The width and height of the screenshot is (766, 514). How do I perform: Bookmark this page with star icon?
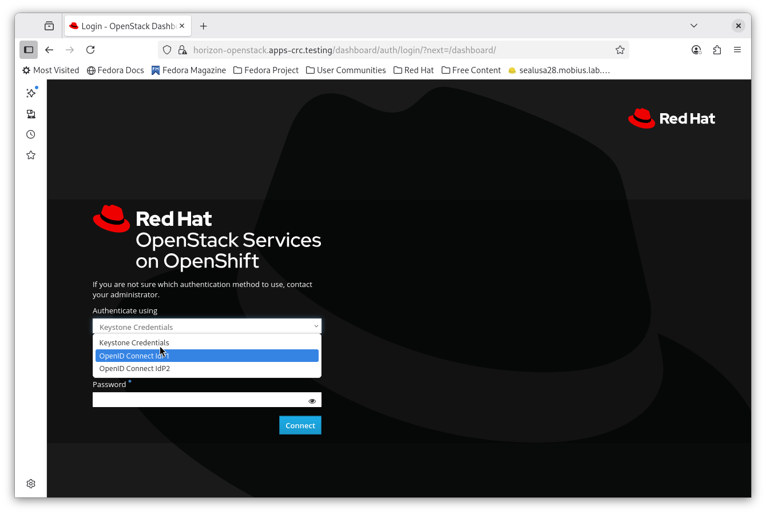coord(620,50)
